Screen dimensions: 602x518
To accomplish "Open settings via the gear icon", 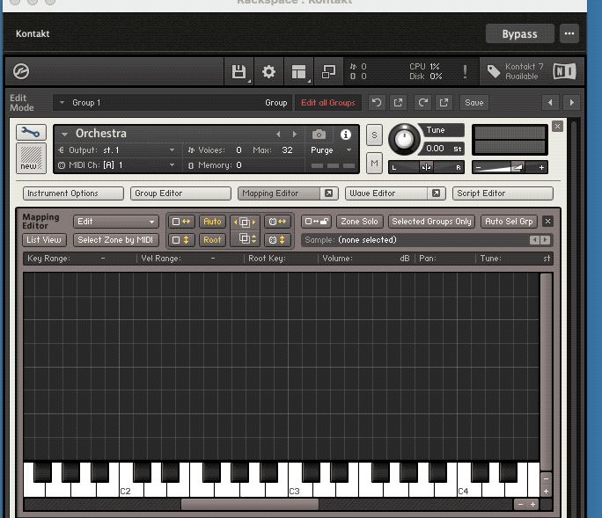I will (268, 72).
